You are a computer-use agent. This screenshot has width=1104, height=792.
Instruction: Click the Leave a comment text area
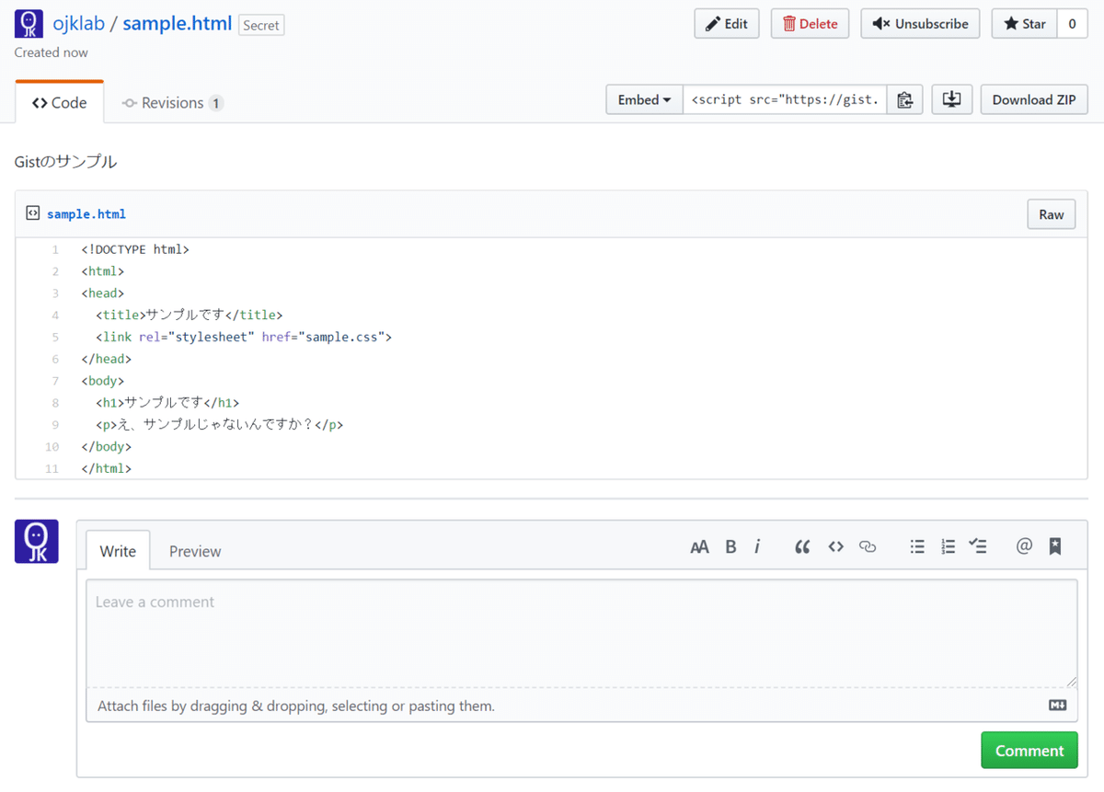[581, 634]
